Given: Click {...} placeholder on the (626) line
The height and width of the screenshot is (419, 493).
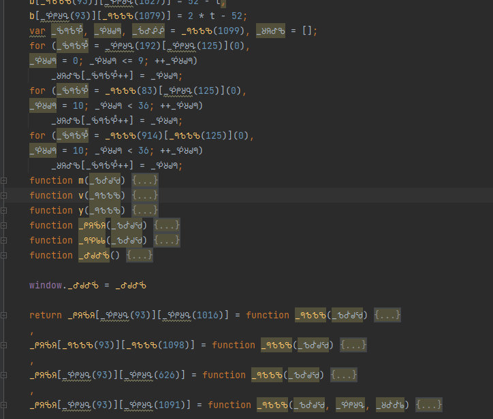Looking at the screenshot, I should [343, 375].
